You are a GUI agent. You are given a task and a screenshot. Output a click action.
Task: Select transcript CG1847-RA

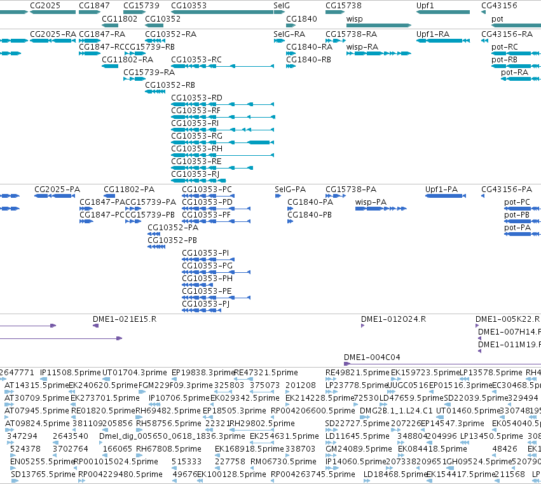tap(90, 41)
